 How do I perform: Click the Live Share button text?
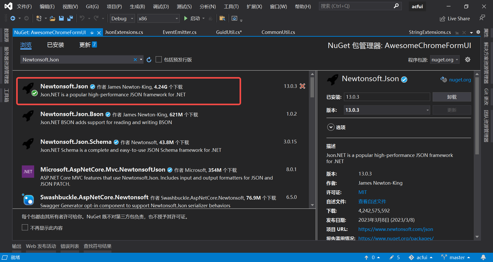pos(459,19)
